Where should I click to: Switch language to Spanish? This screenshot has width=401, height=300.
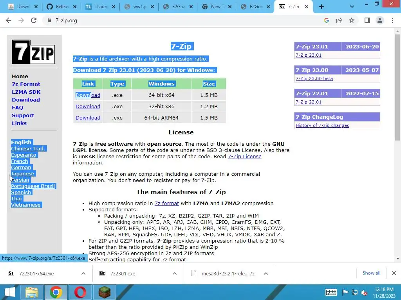21,192
